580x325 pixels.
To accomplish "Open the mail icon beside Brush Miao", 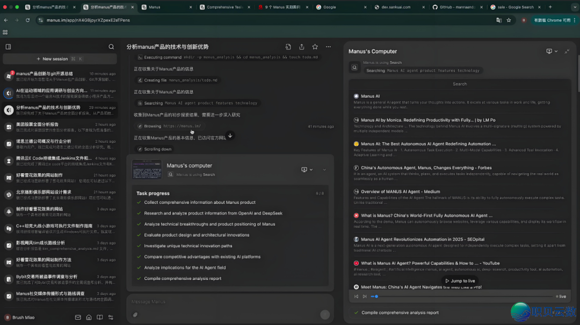I will pyautogui.click(x=78, y=317).
